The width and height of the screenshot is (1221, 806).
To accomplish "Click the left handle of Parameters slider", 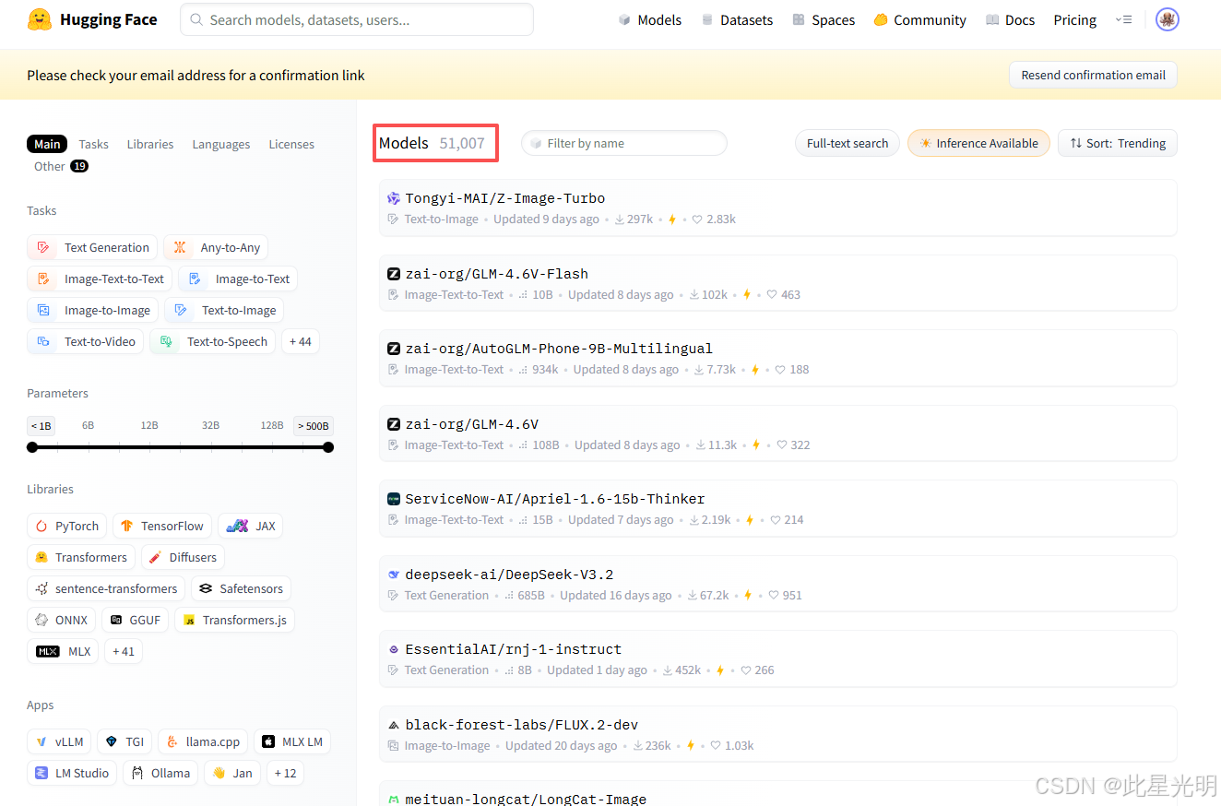I will [x=32, y=447].
